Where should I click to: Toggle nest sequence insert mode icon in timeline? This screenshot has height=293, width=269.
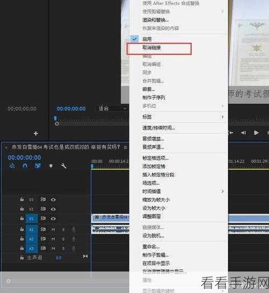(x=12, y=166)
